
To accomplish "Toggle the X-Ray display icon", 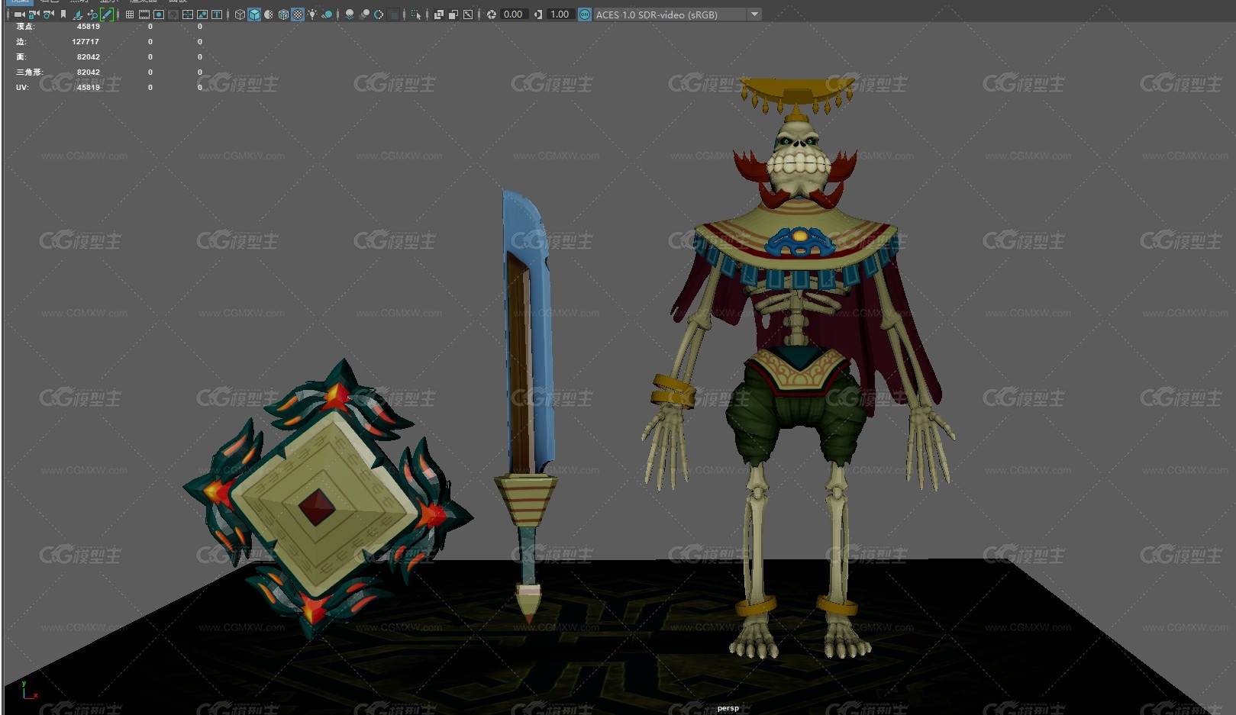I will 439,14.
